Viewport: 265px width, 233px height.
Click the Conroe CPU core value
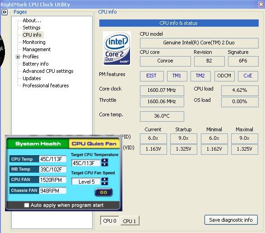coord(165,61)
